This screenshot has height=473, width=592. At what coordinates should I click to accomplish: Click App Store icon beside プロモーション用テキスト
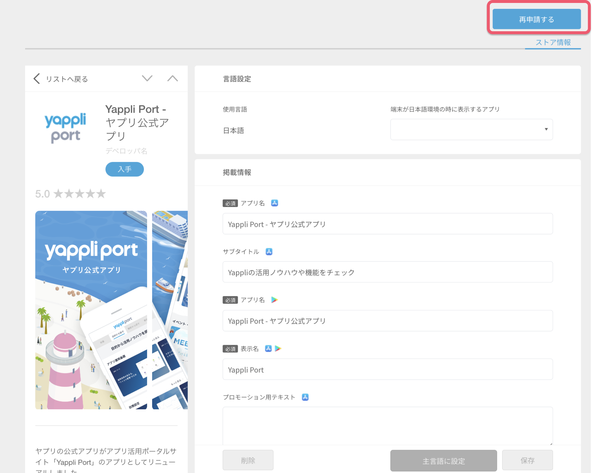[305, 397]
